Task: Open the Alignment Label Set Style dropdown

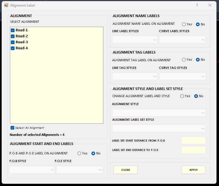Action: click(x=159, y=128)
